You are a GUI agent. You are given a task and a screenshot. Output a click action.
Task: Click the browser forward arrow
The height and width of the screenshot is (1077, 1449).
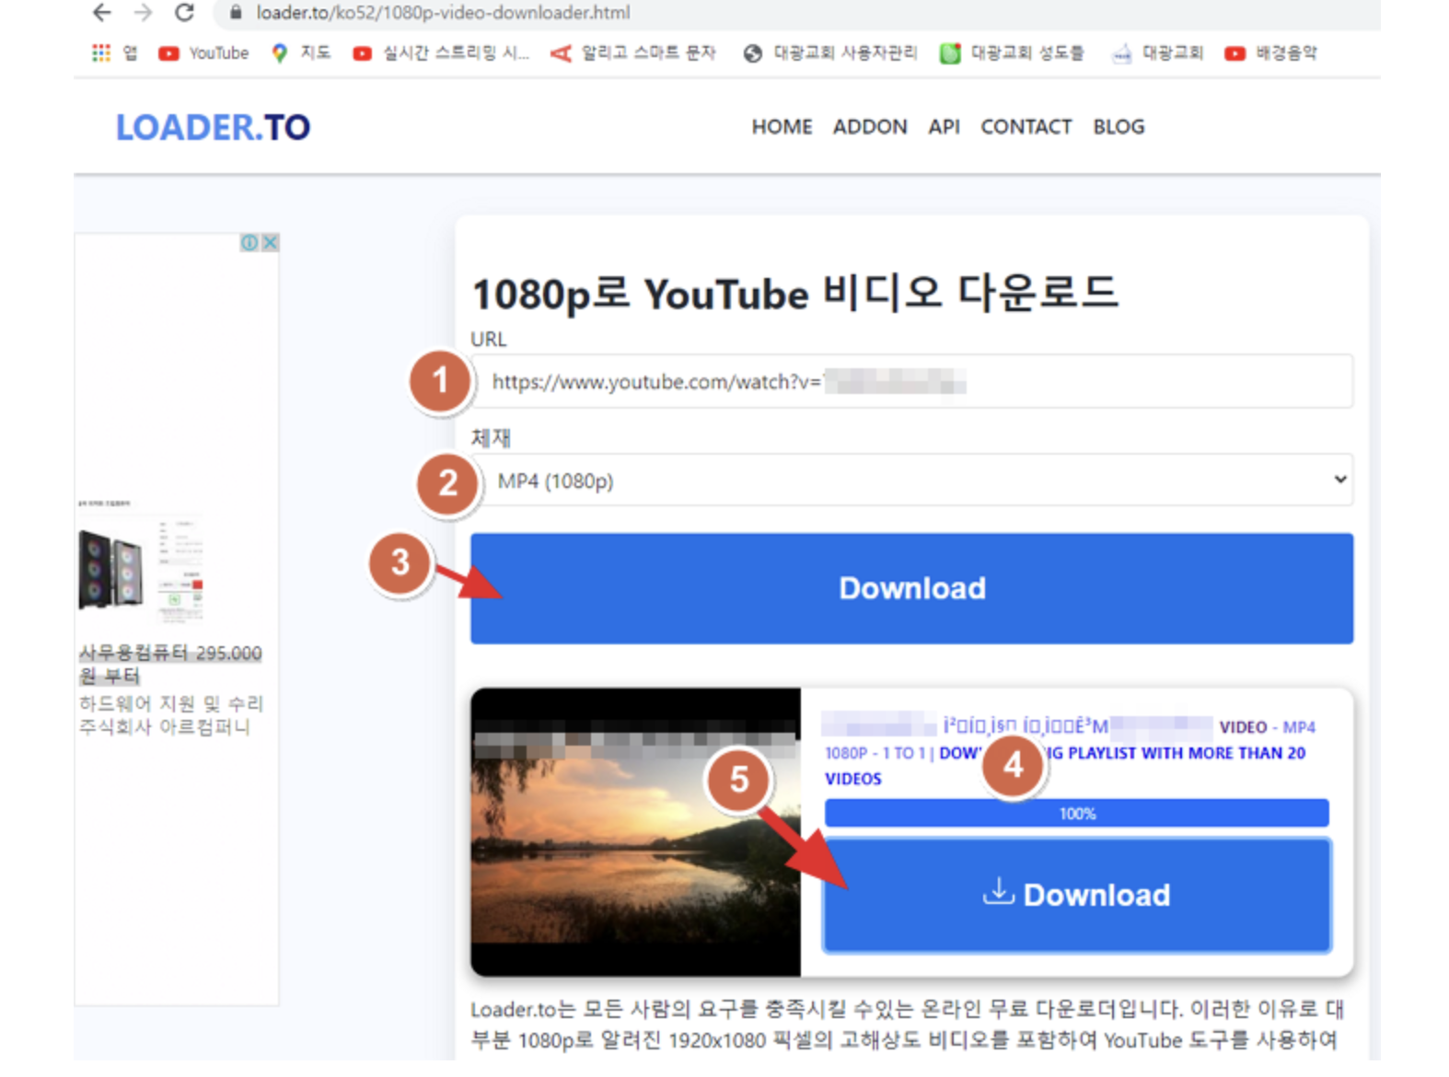pos(143,13)
